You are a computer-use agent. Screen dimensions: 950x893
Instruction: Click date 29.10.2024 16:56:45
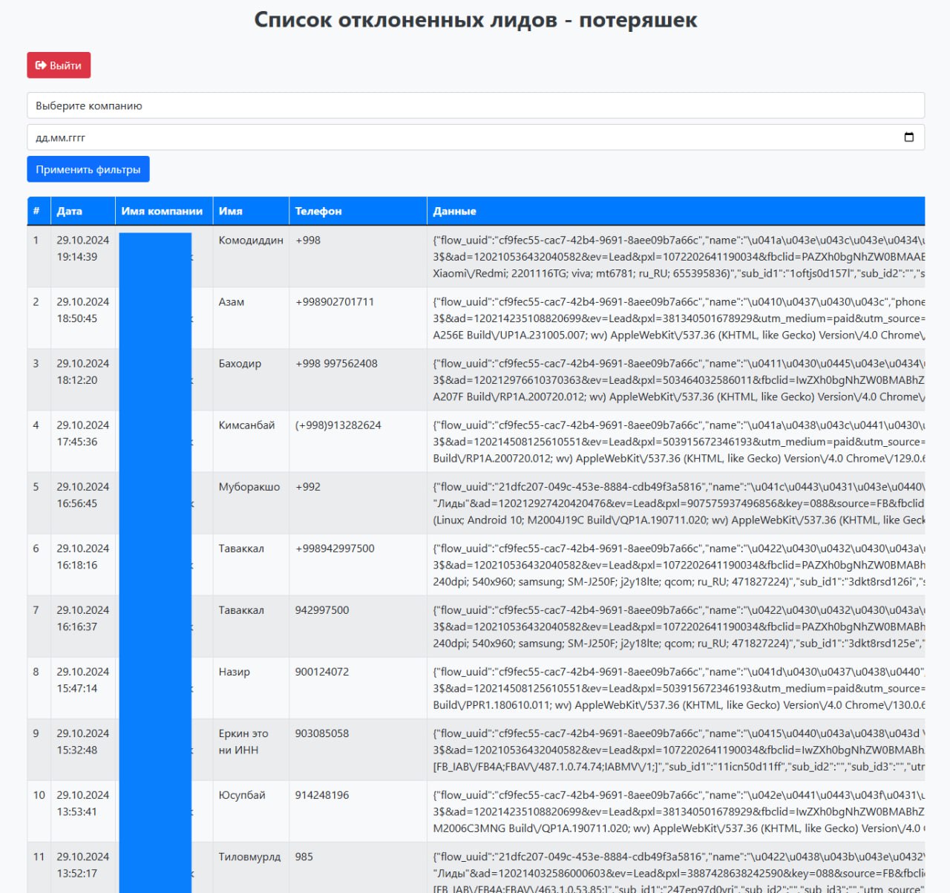[83, 494]
